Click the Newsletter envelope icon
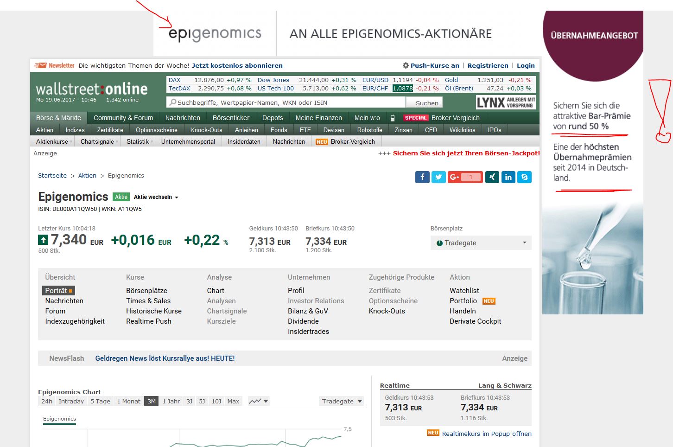 pos(42,65)
